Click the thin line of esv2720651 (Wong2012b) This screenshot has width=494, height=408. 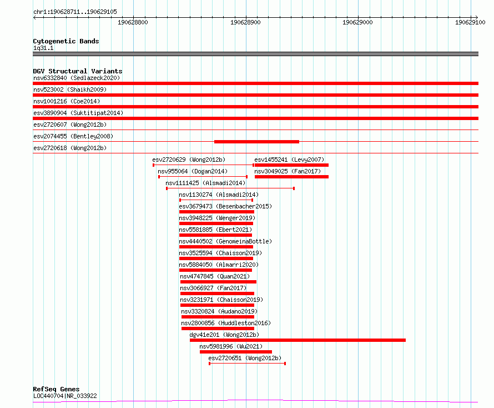point(248,364)
